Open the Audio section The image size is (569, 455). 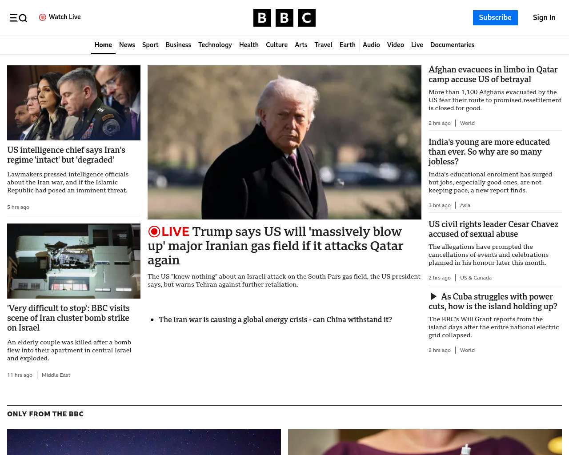point(371,45)
